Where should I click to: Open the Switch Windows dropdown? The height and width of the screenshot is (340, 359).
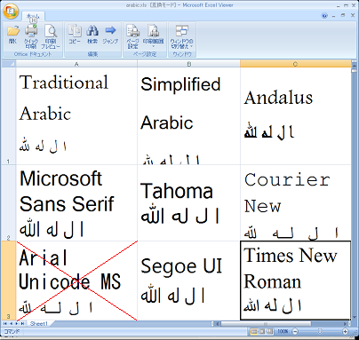pyautogui.click(x=182, y=36)
